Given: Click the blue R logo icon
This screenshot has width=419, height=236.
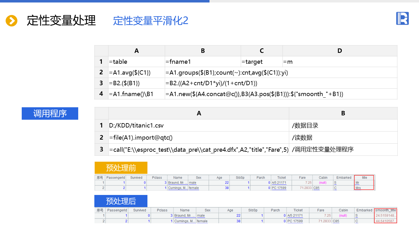Looking at the screenshot, I should pyautogui.click(x=402, y=18).
